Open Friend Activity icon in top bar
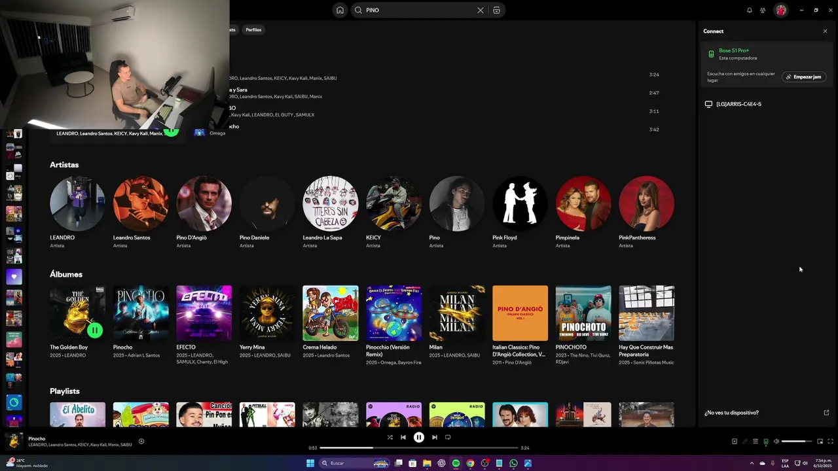838x471 pixels. (x=763, y=10)
